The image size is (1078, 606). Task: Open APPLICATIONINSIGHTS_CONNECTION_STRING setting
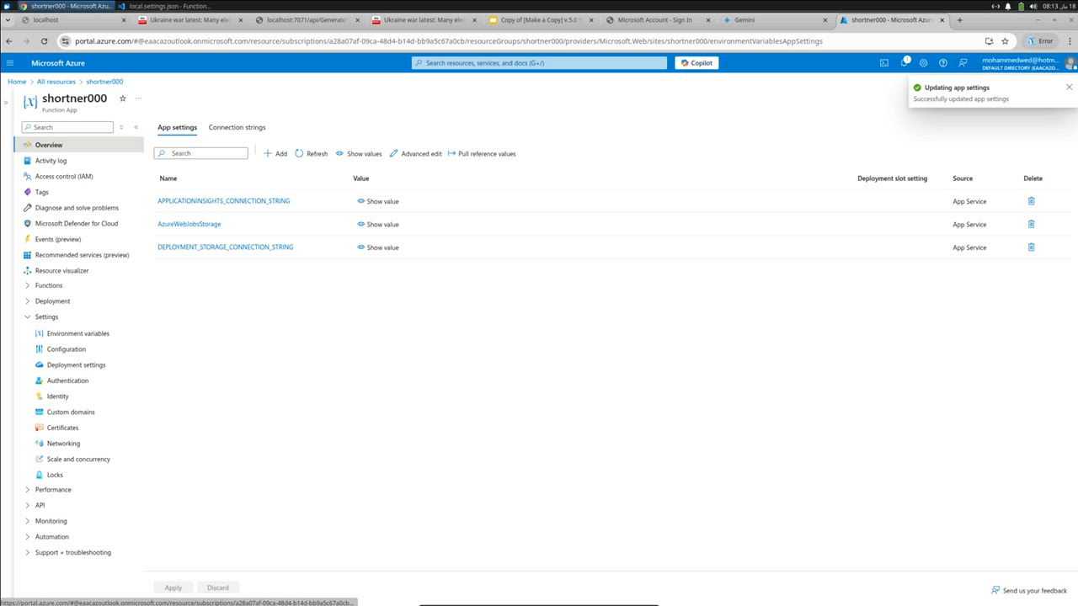[x=223, y=200]
